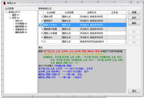The height and width of the screenshot is (98, 144).
Task: Select 补充明细 (0) tree item
Action: pyautogui.click(x=21, y=24)
